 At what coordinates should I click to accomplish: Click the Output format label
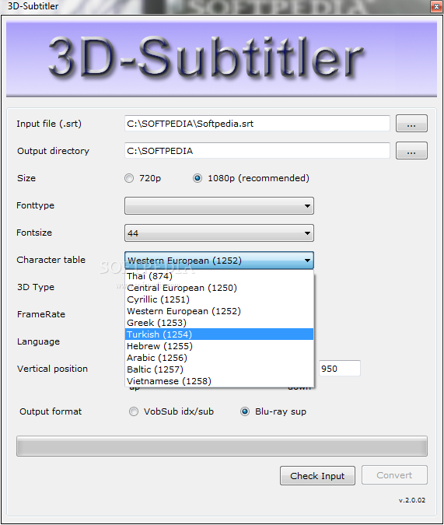tap(51, 411)
